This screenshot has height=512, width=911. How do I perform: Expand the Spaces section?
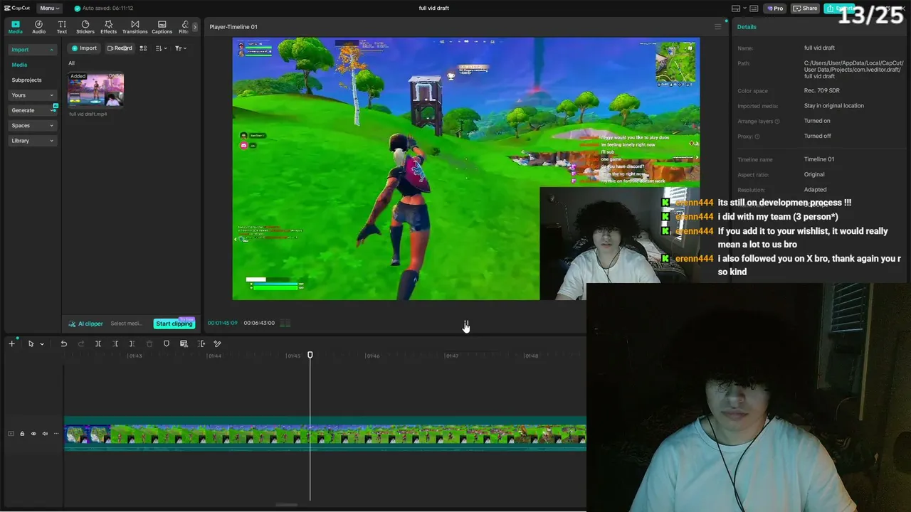click(32, 125)
